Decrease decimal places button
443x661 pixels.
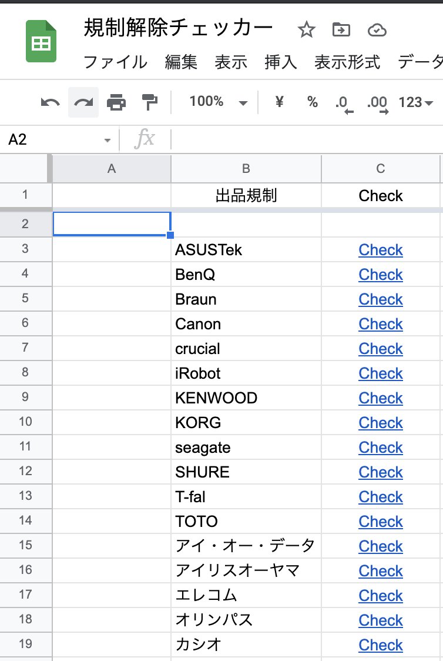click(344, 104)
